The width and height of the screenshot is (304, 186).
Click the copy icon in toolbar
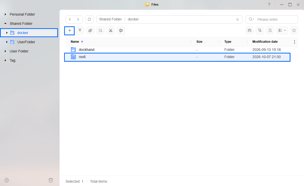pos(90,30)
